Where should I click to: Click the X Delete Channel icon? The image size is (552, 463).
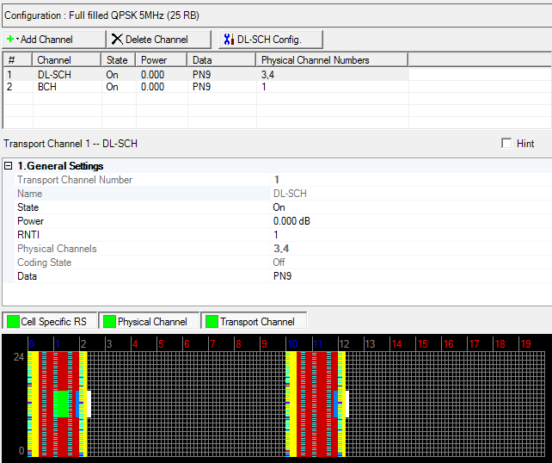tap(117, 40)
